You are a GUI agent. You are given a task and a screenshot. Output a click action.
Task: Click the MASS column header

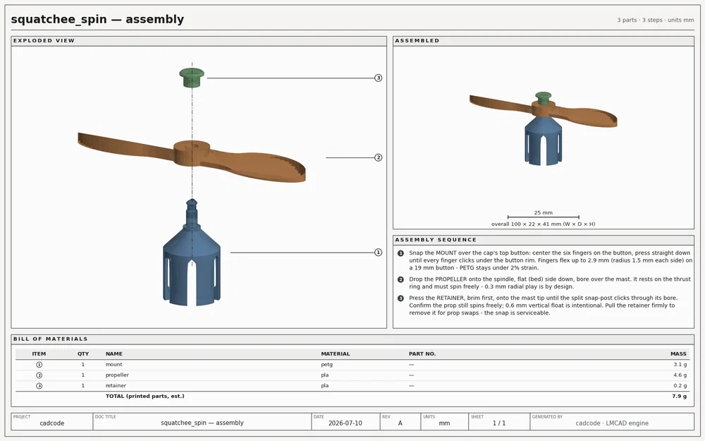pos(678,354)
